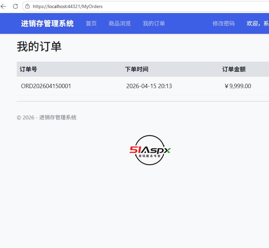Click the 欢迎 user greeting text
Image resolution: width=269 pixels, height=248 pixels.
[x=258, y=23]
